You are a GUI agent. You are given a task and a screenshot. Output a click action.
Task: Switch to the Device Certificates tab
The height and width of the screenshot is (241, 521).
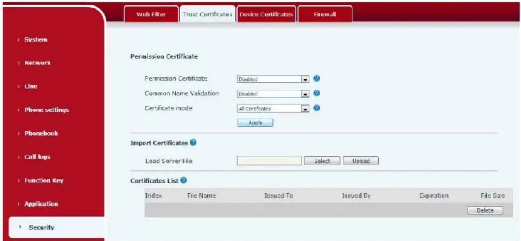pyautogui.click(x=266, y=14)
